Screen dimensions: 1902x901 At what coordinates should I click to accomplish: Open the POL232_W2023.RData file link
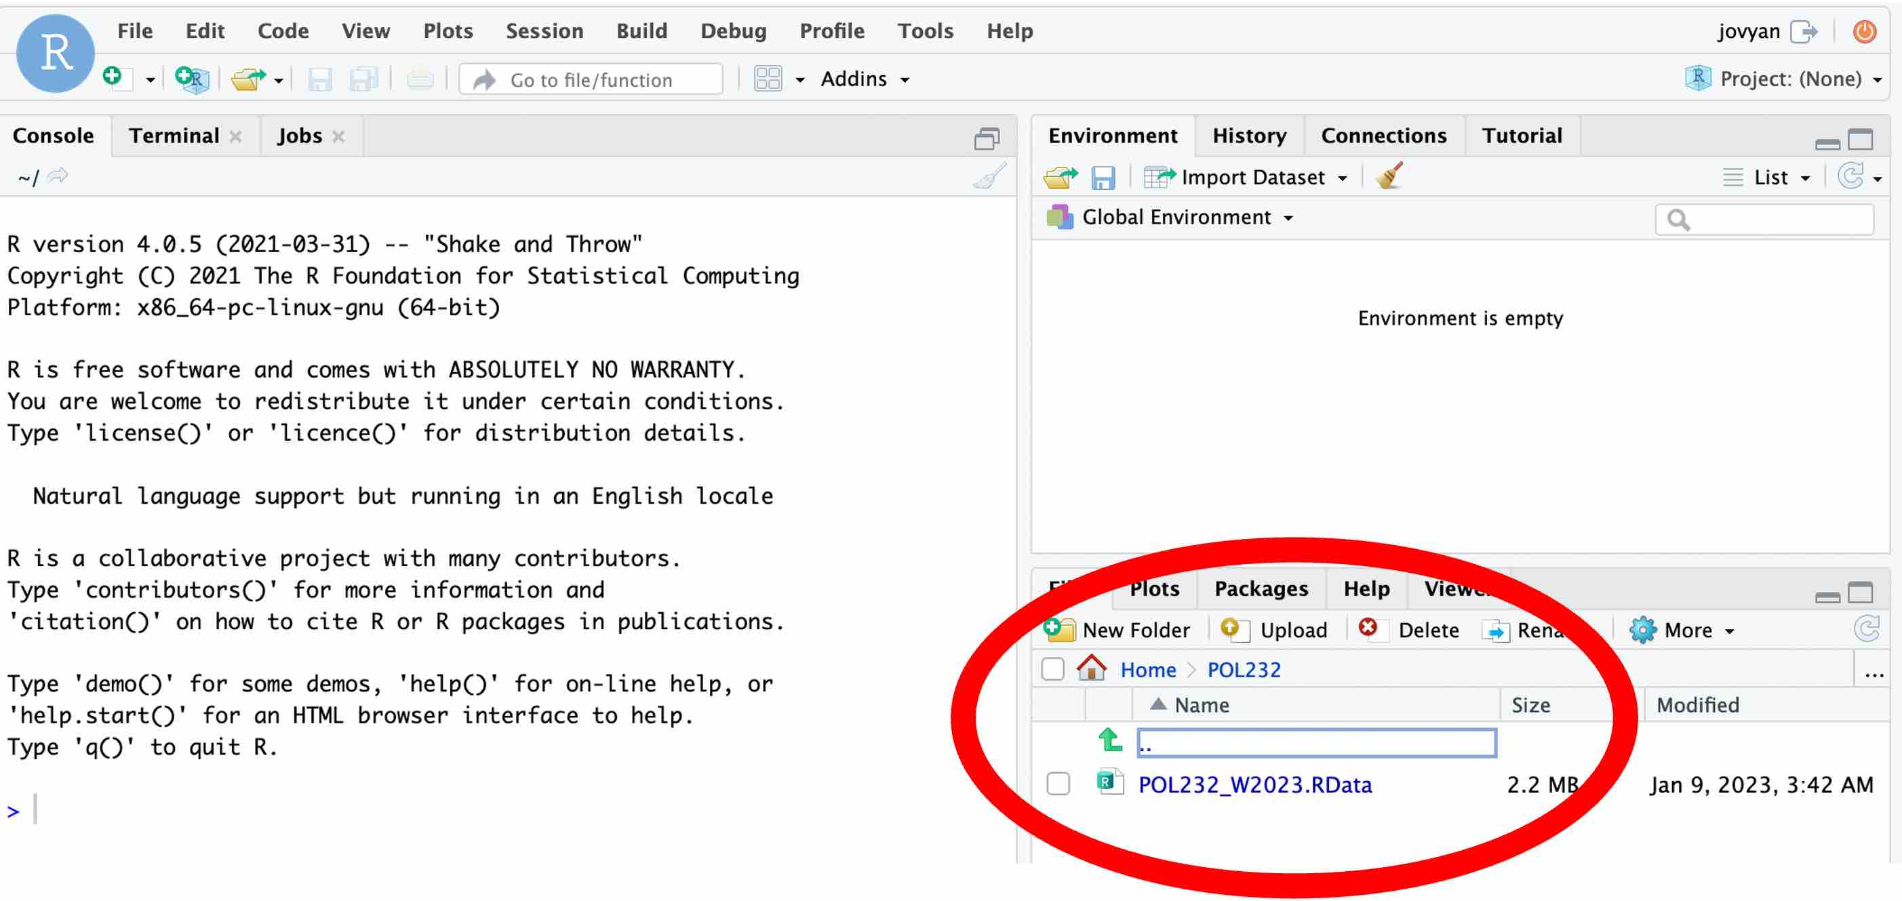click(x=1254, y=784)
